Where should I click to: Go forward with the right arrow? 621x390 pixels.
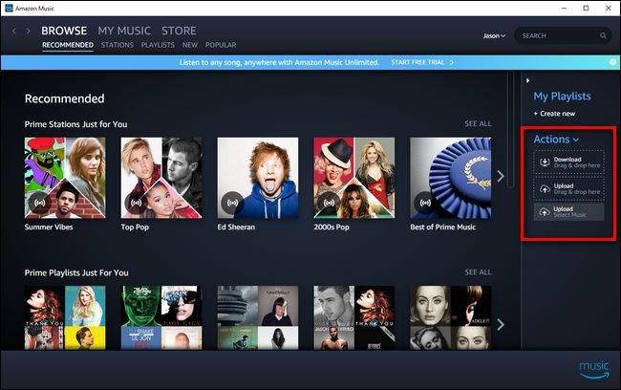point(28,31)
